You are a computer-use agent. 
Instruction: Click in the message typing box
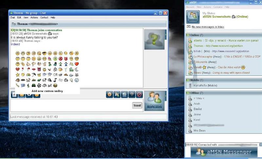(x=71, y=105)
